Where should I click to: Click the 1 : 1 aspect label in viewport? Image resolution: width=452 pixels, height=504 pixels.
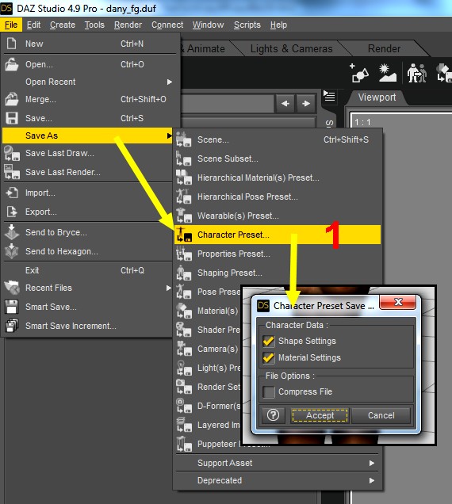tap(362, 122)
